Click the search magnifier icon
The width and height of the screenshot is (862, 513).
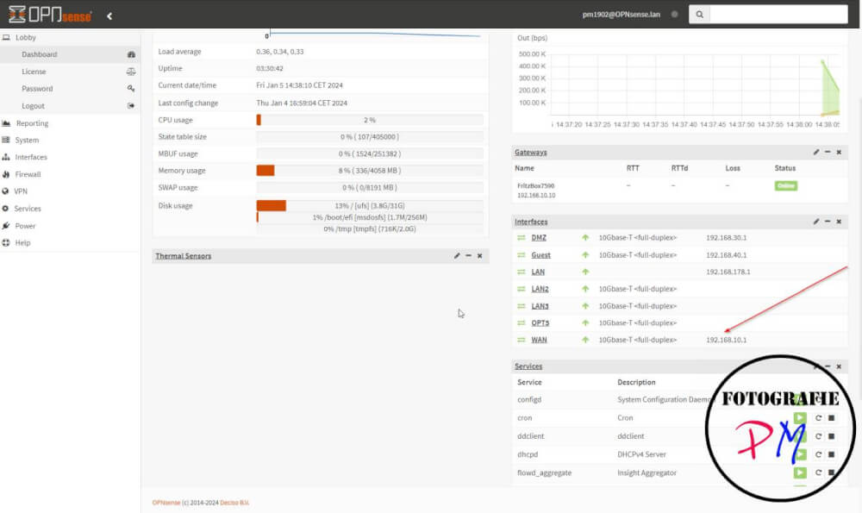pos(699,15)
